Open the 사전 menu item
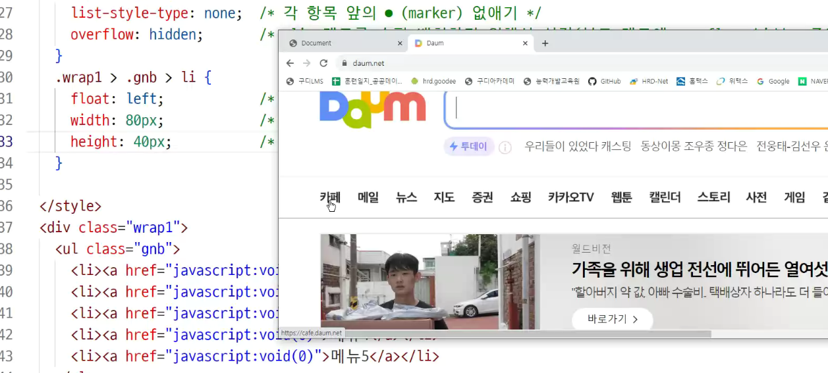This screenshot has width=828, height=373. [x=756, y=197]
